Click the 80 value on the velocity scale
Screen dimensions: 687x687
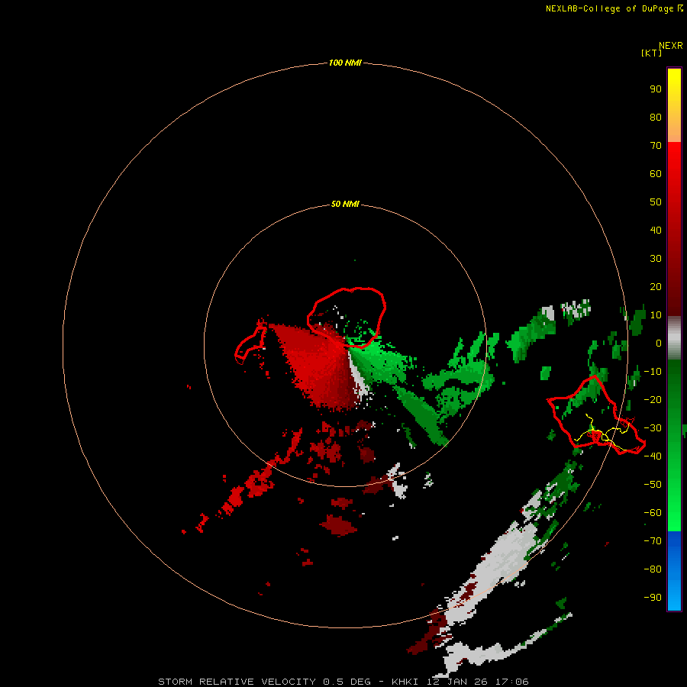pos(656,117)
